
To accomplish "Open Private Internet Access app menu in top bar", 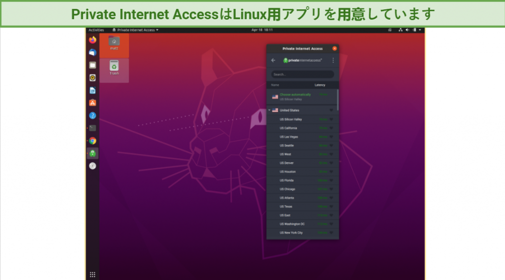I will (x=135, y=30).
